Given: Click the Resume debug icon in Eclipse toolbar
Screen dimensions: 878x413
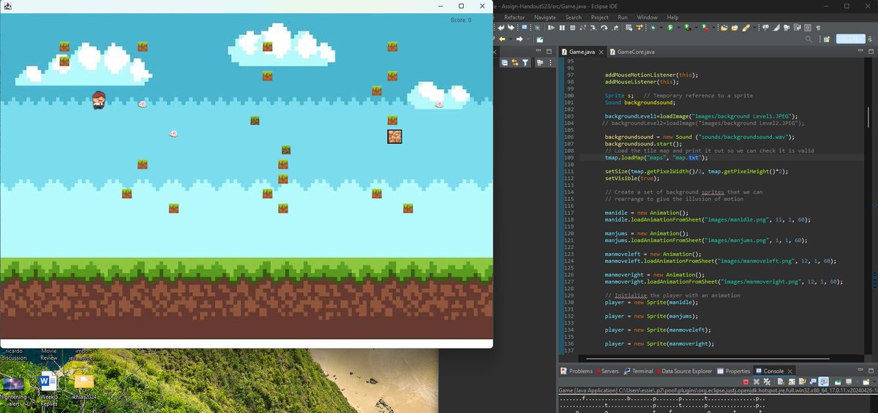Looking at the screenshot, I should click(x=551, y=27).
